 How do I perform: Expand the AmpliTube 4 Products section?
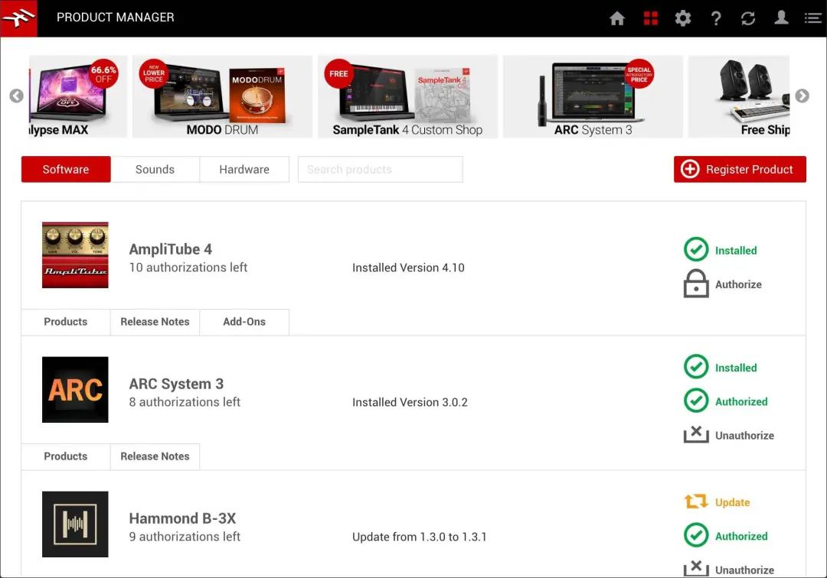(x=65, y=322)
